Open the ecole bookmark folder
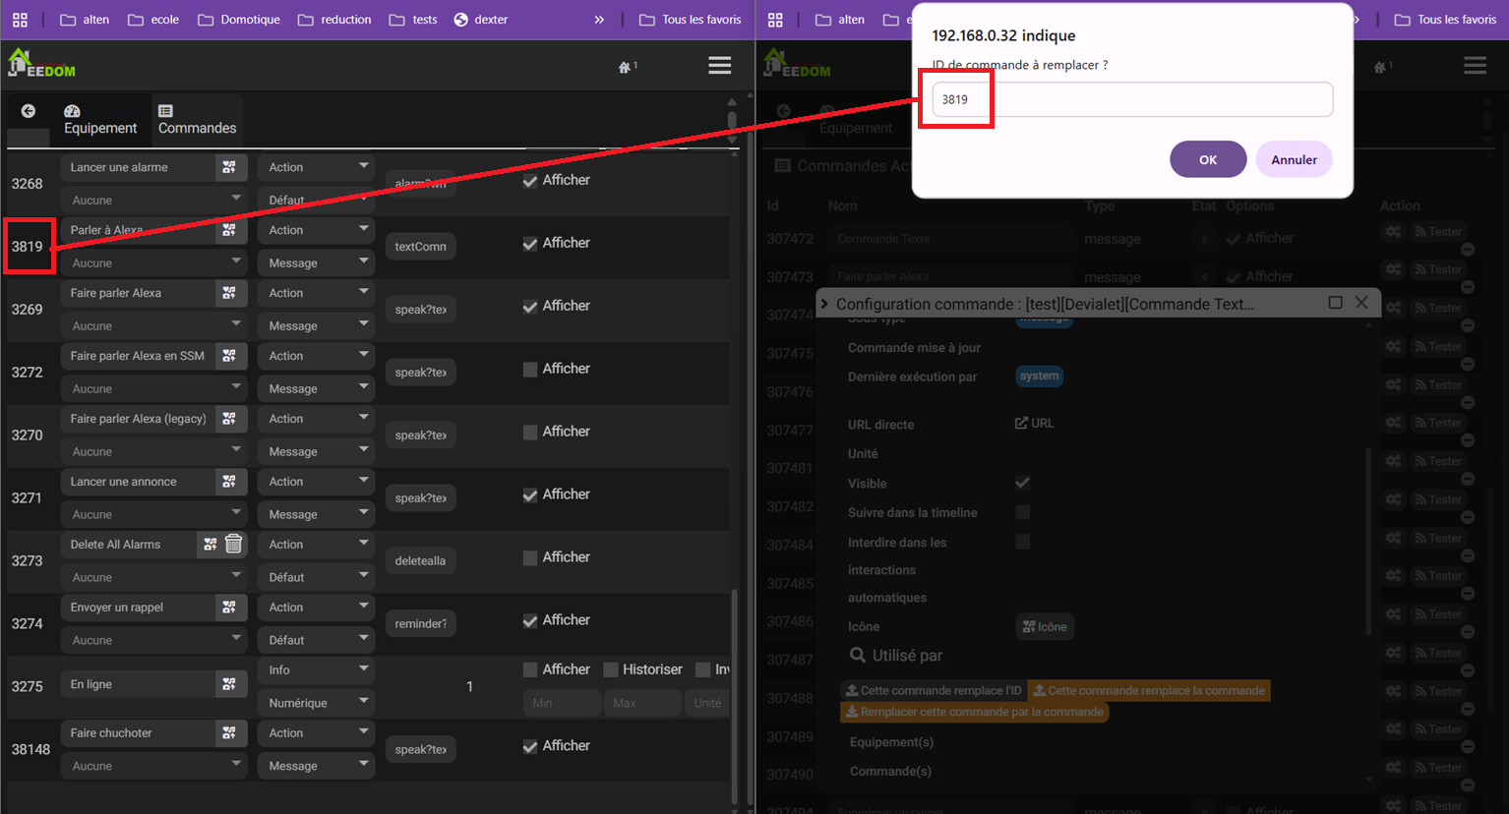The image size is (1509, 814). [x=153, y=20]
